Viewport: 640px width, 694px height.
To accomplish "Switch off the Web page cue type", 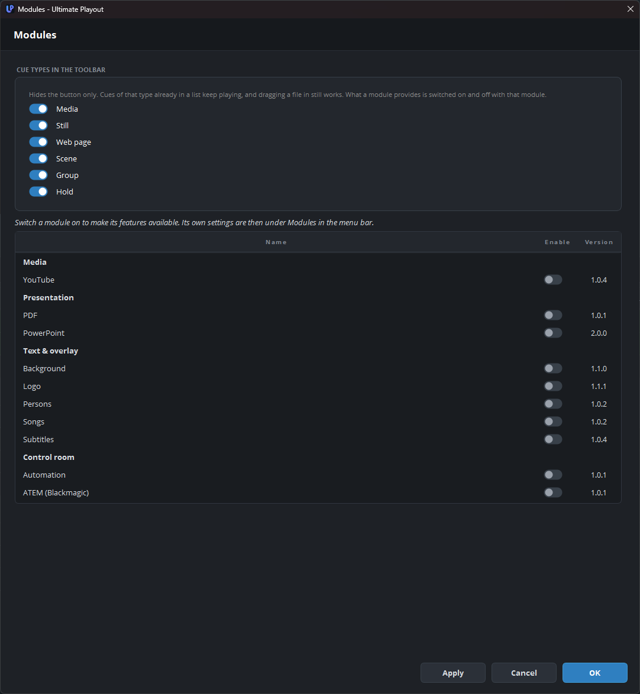I will (x=38, y=142).
